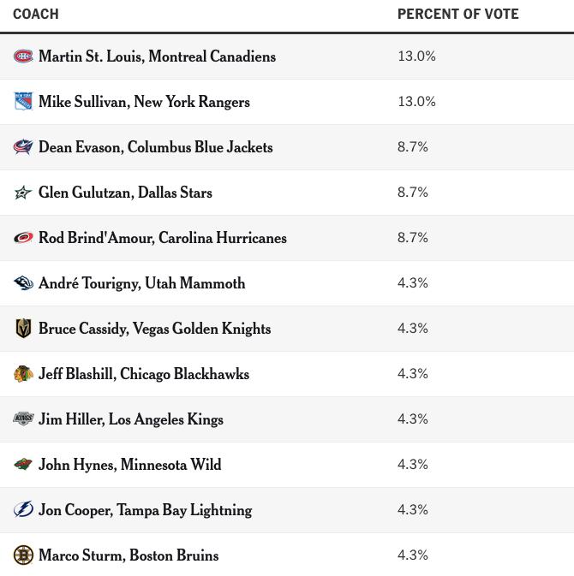Click the Dallas Stars star logo
The image size is (574, 576).
coord(23,192)
